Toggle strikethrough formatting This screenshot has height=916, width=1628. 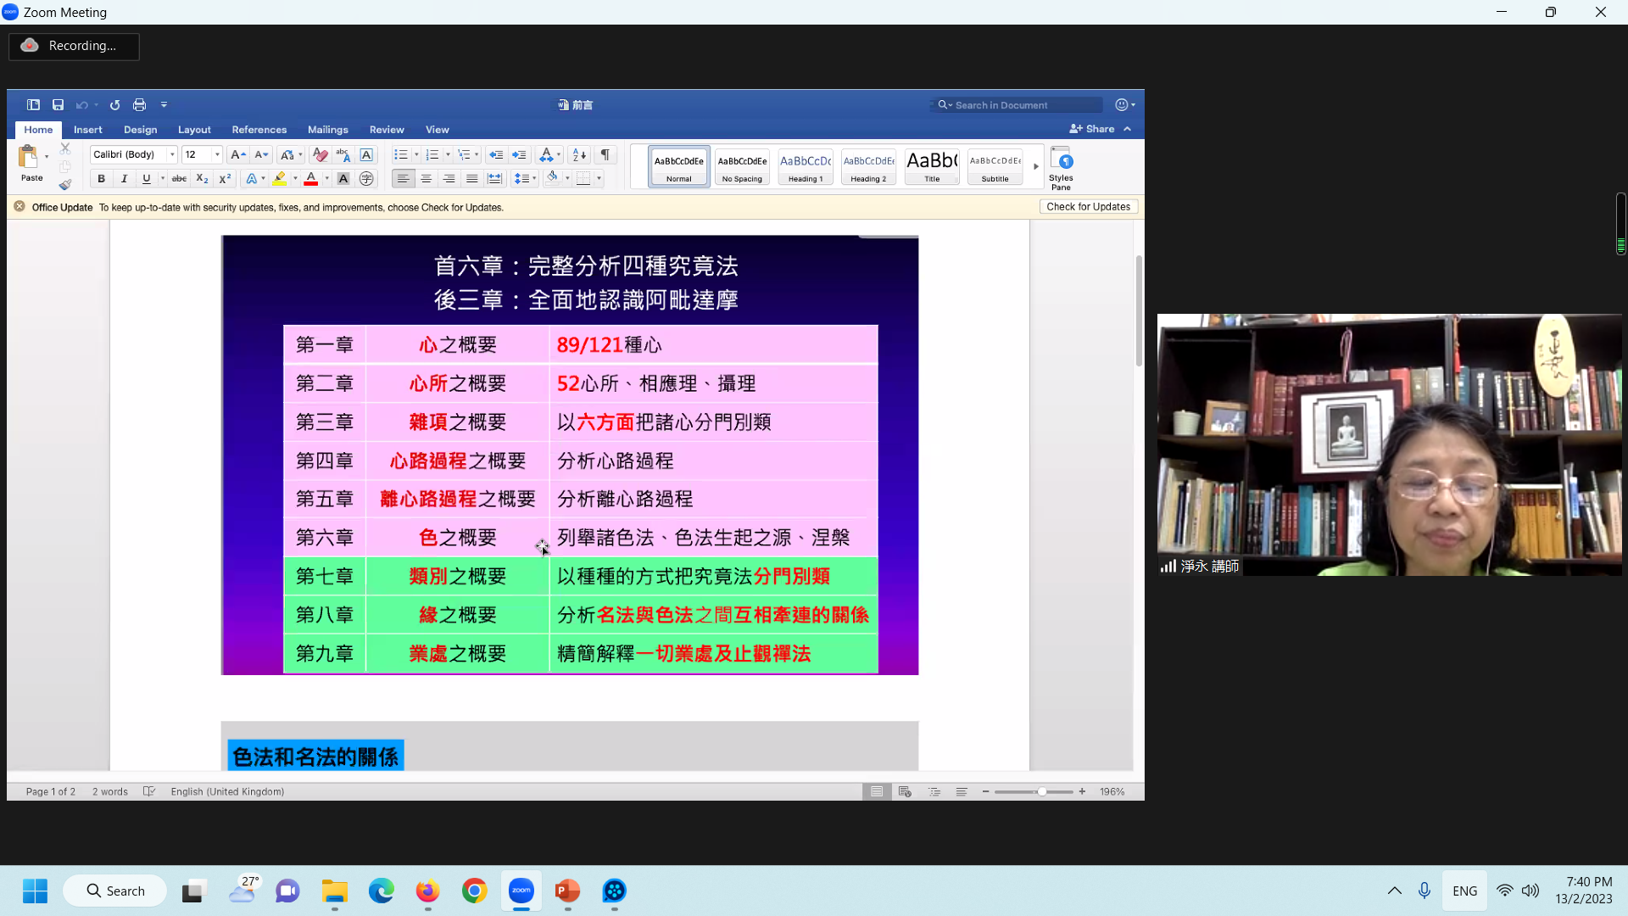pyautogui.click(x=179, y=179)
